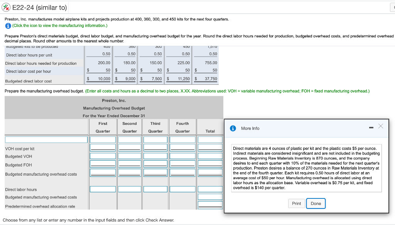Close the More Info dialog
This screenshot has width=395, height=225.
381,126
